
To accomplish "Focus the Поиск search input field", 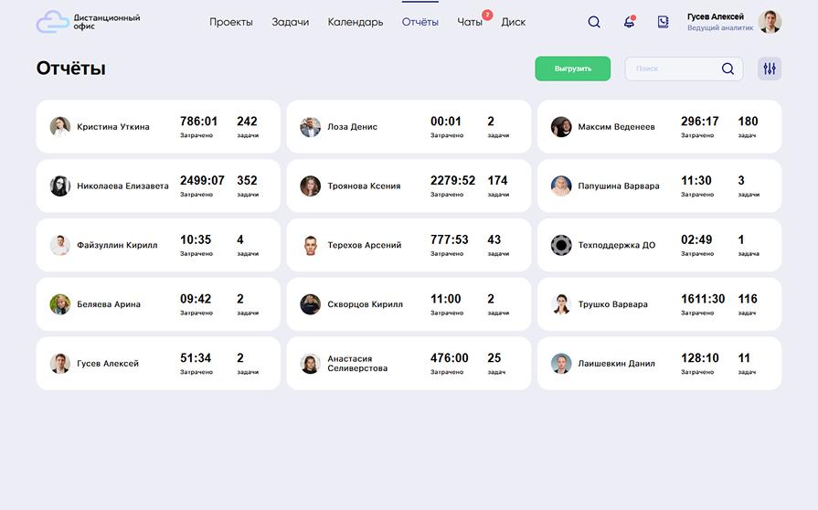I will pos(672,69).
